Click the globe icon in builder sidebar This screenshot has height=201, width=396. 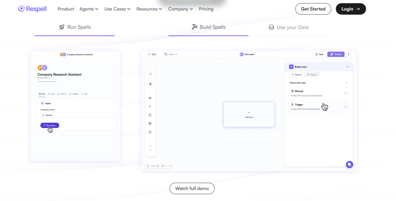coord(150,123)
